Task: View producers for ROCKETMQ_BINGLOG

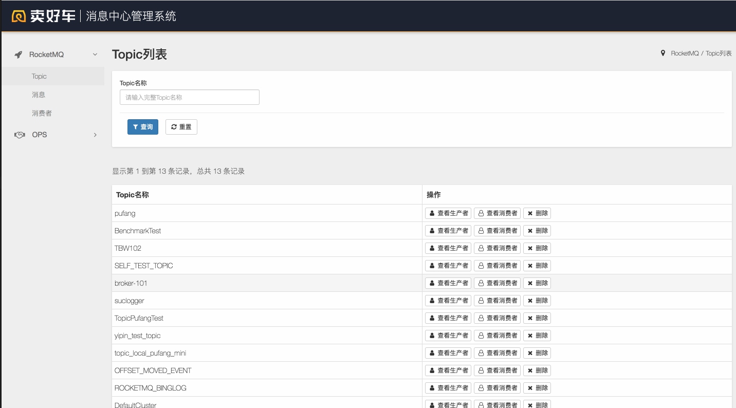Action: pos(448,388)
